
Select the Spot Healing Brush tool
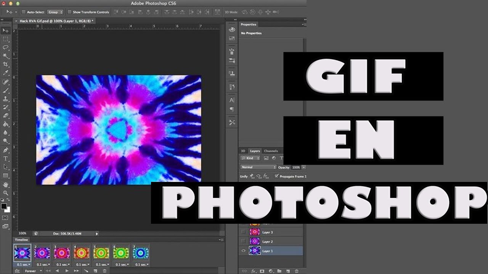point(6,82)
